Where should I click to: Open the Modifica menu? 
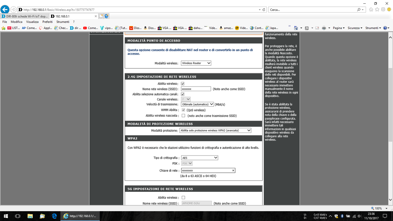pyautogui.click(x=17, y=22)
